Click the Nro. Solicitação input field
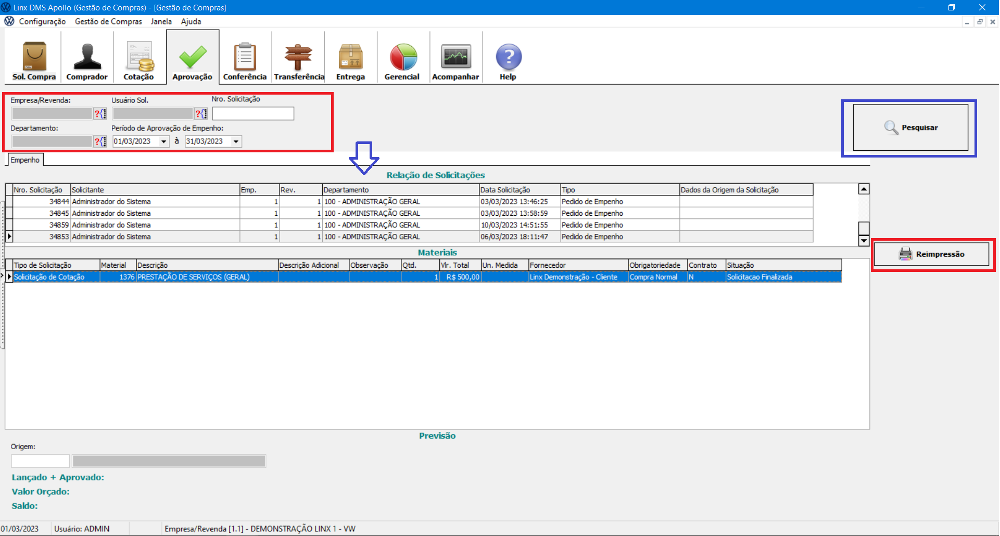This screenshot has height=536, width=1000. 253,113
